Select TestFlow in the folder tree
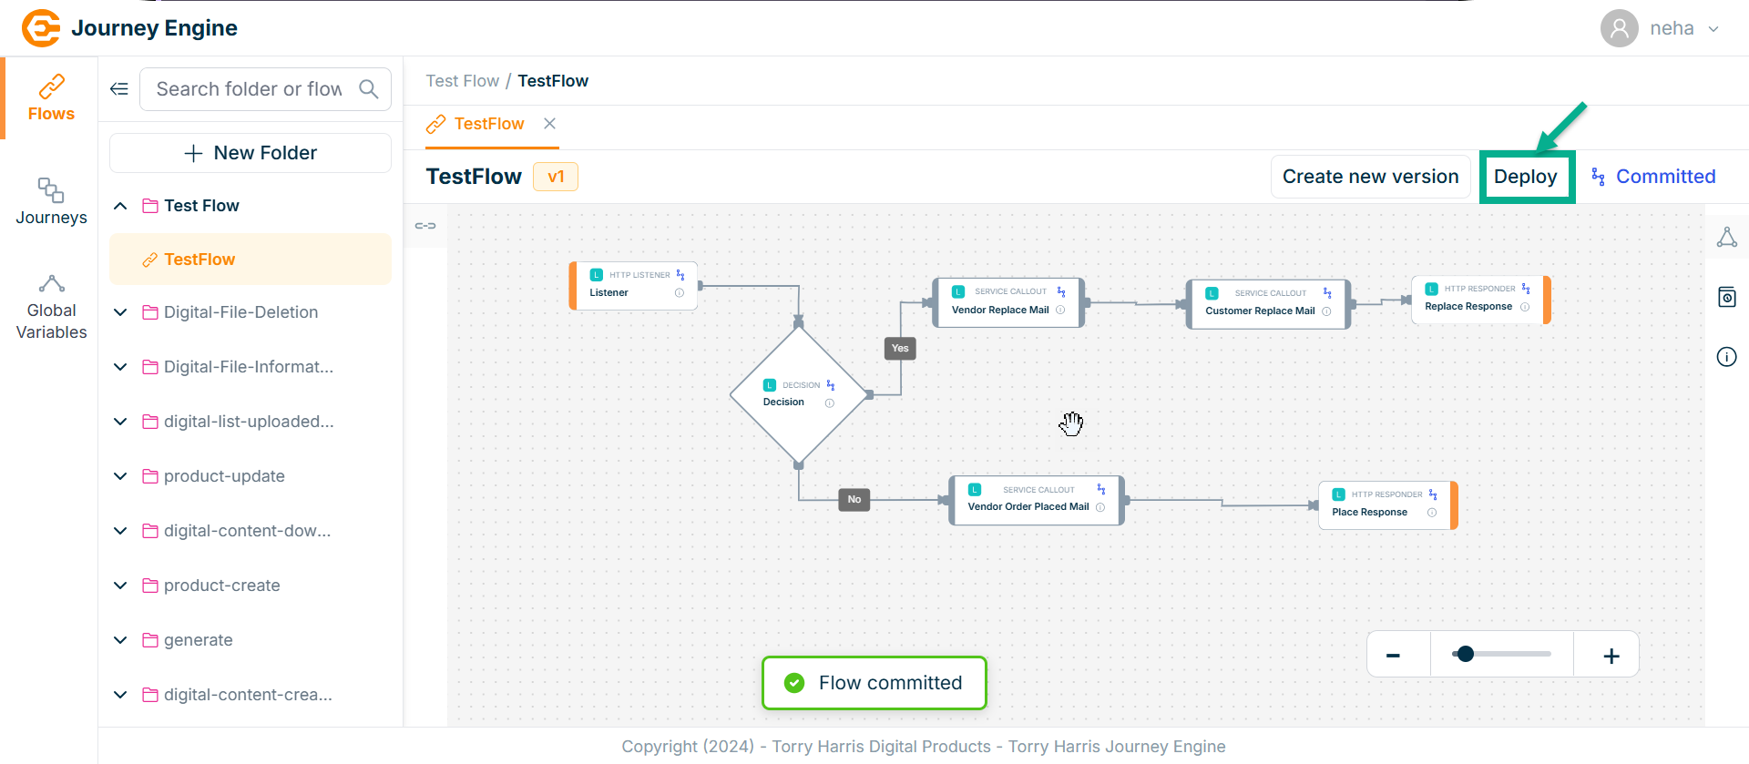This screenshot has height=764, width=1749. tap(199, 260)
